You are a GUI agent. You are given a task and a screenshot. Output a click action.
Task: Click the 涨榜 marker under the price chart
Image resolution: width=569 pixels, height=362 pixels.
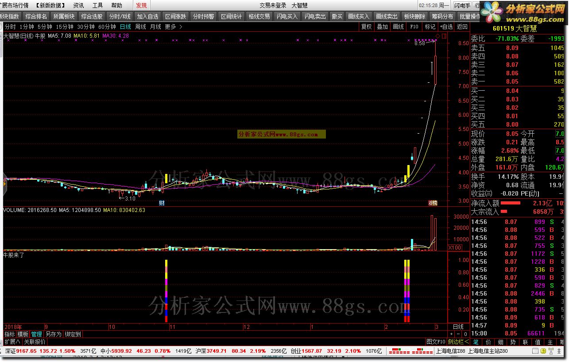click(x=433, y=203)
